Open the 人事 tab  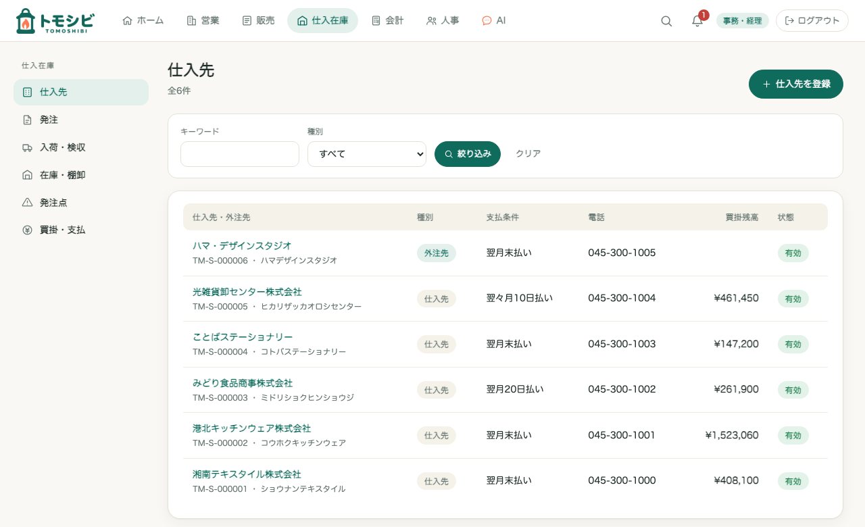[443, 21]
